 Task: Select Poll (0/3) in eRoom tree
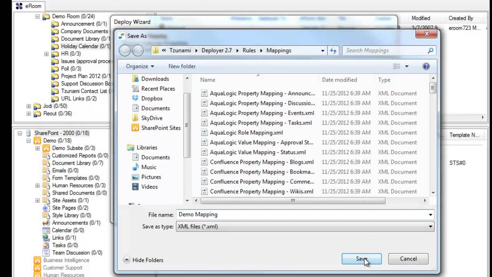click(x=71, y=68)
